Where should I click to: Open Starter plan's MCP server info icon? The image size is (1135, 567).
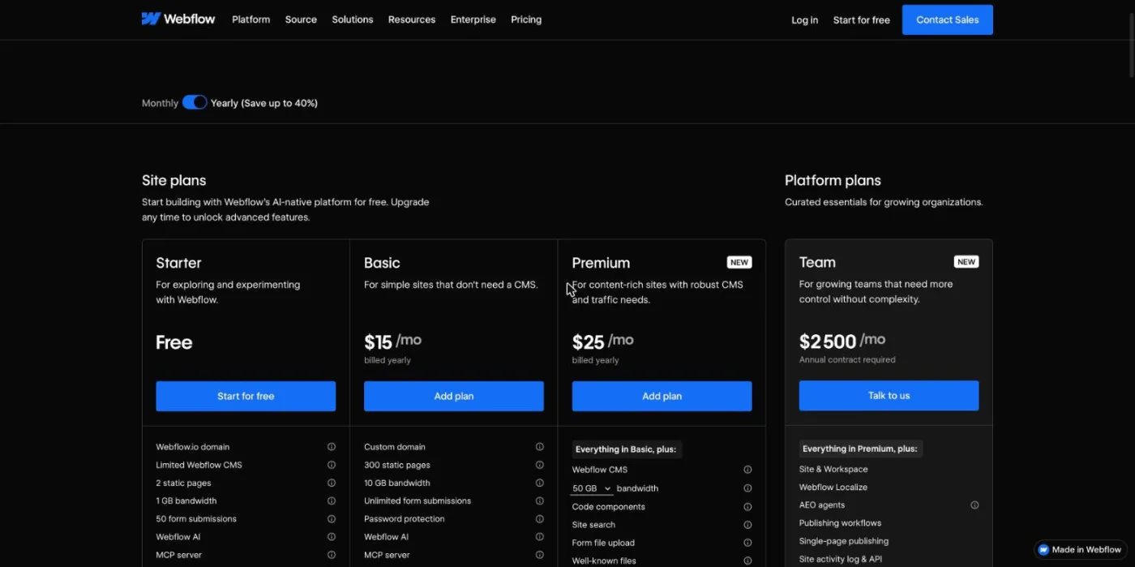pos(332,555)
